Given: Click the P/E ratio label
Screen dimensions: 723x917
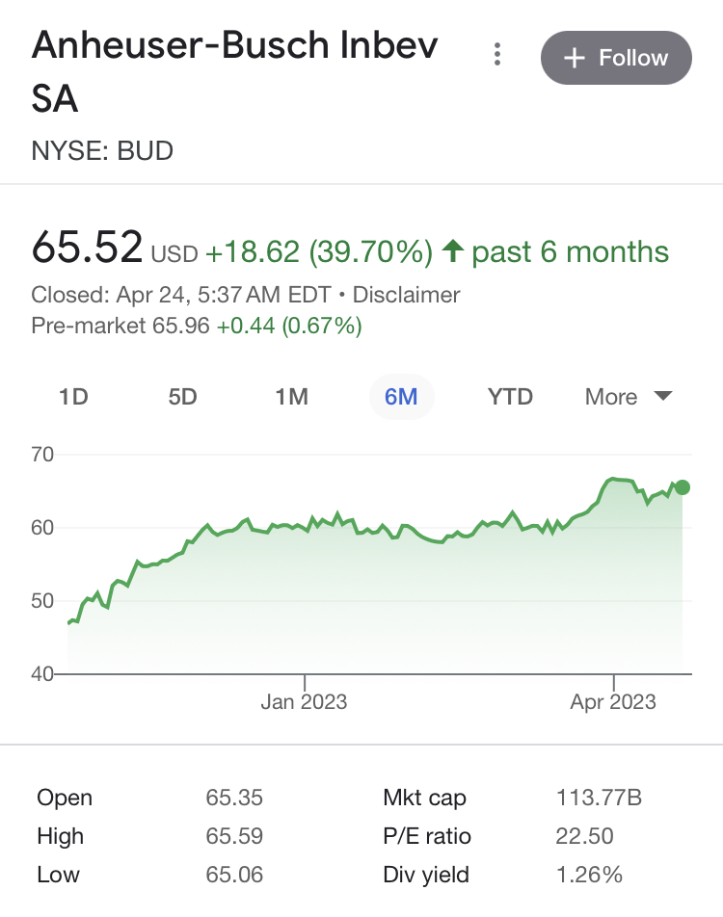Looking at the screenshot, I should tap(427, 836).
